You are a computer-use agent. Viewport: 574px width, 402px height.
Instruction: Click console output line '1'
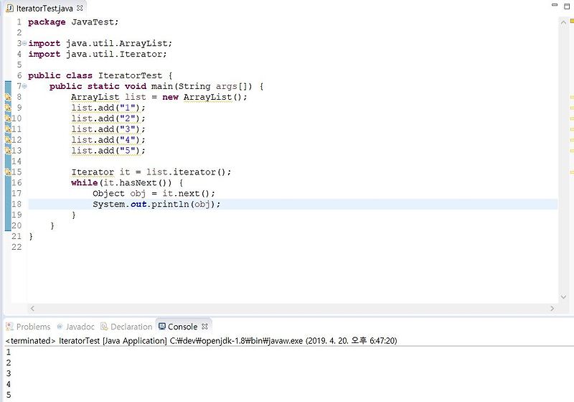9,352
